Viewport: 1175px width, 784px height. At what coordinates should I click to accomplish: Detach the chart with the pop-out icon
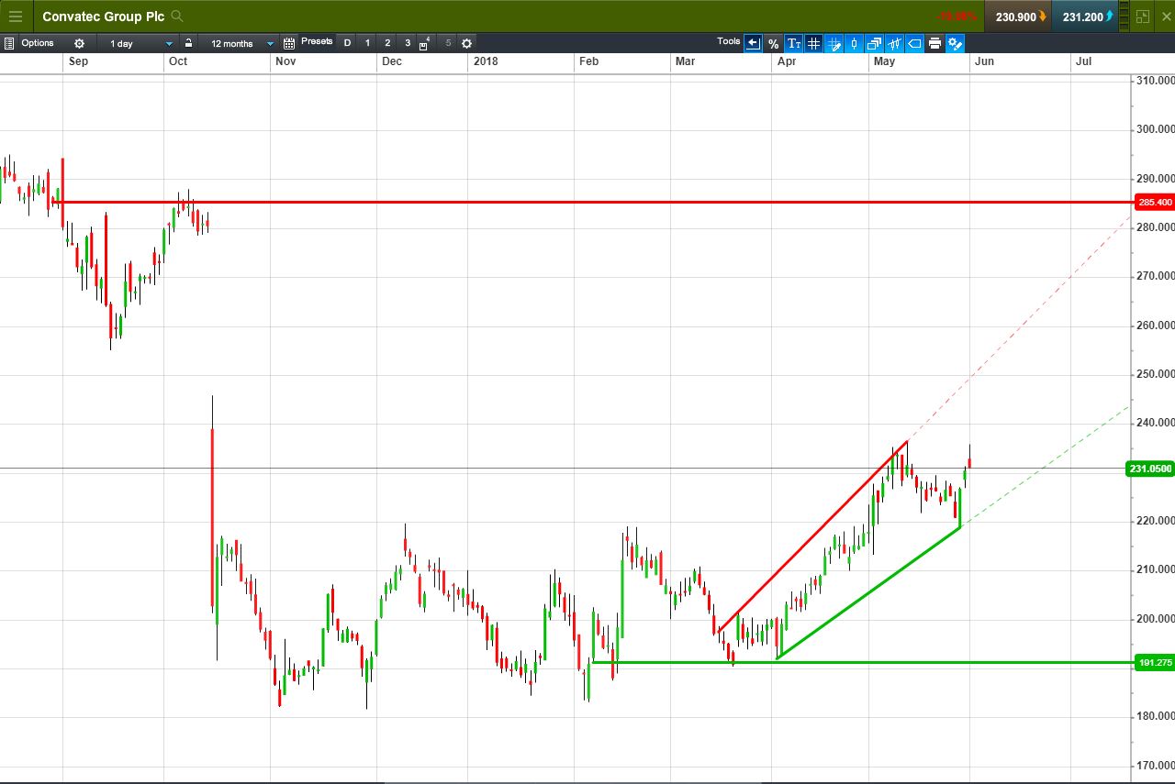click(x=1143, y=17)
